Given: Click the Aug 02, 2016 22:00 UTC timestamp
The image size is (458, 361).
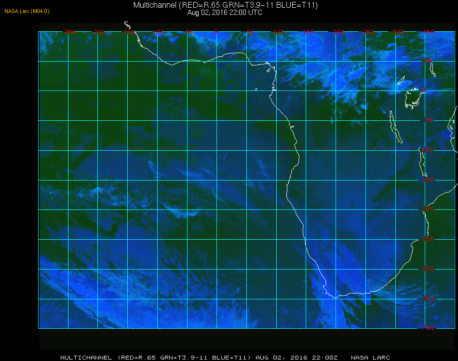Looking at the screenshot, I should (x=225, y=13).
